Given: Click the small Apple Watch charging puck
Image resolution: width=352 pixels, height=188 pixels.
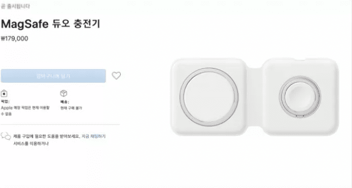Looking at the screenshot, I should point(300,97).
